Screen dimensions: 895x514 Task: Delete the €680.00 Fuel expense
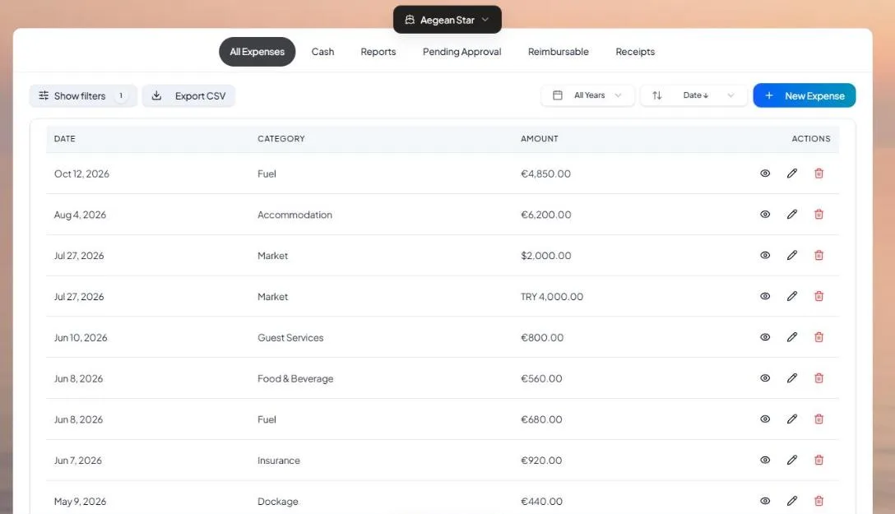[818, 419]
